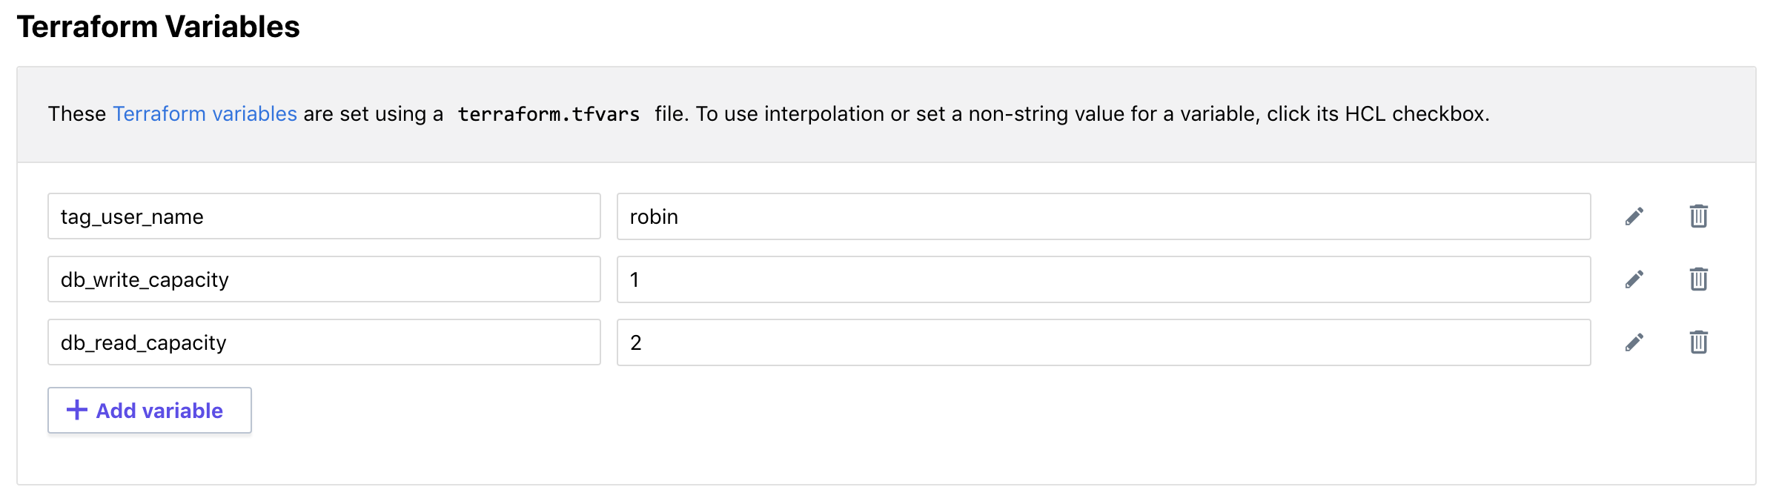
Task: Edit the tag_user_name variable with pencil icon
Action: [x=1634, y=216]
